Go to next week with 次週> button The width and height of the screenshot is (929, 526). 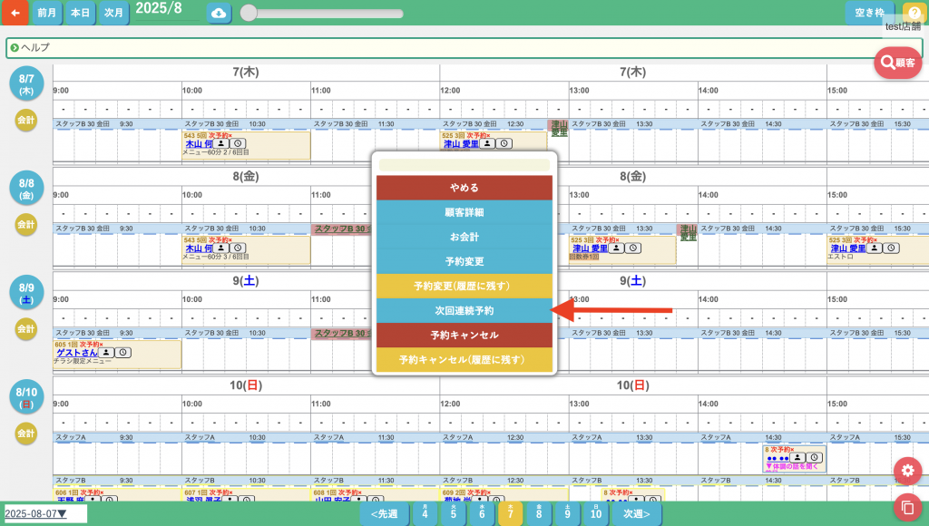tap(636, 513)
